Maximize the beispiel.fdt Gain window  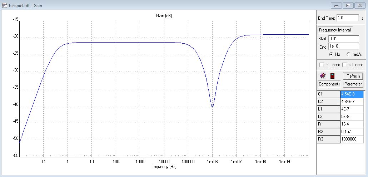point(348,6)
